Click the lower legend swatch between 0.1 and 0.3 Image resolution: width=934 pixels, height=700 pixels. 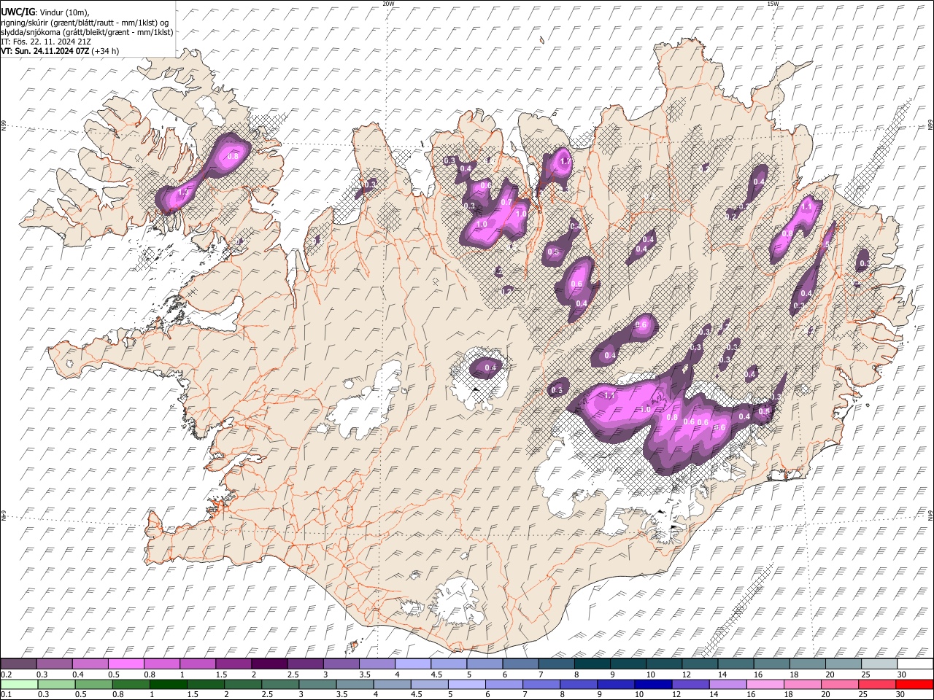click(19, 684)
